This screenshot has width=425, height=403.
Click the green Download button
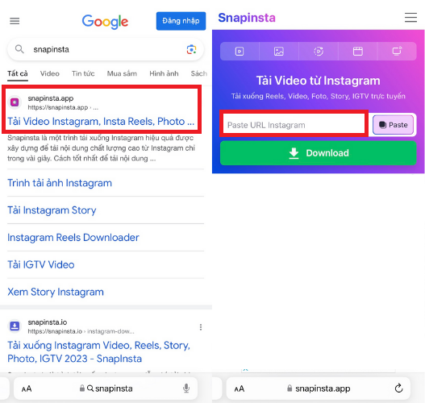point(319,153)
